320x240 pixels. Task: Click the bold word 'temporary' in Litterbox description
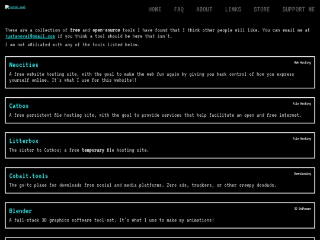point(93,150)
